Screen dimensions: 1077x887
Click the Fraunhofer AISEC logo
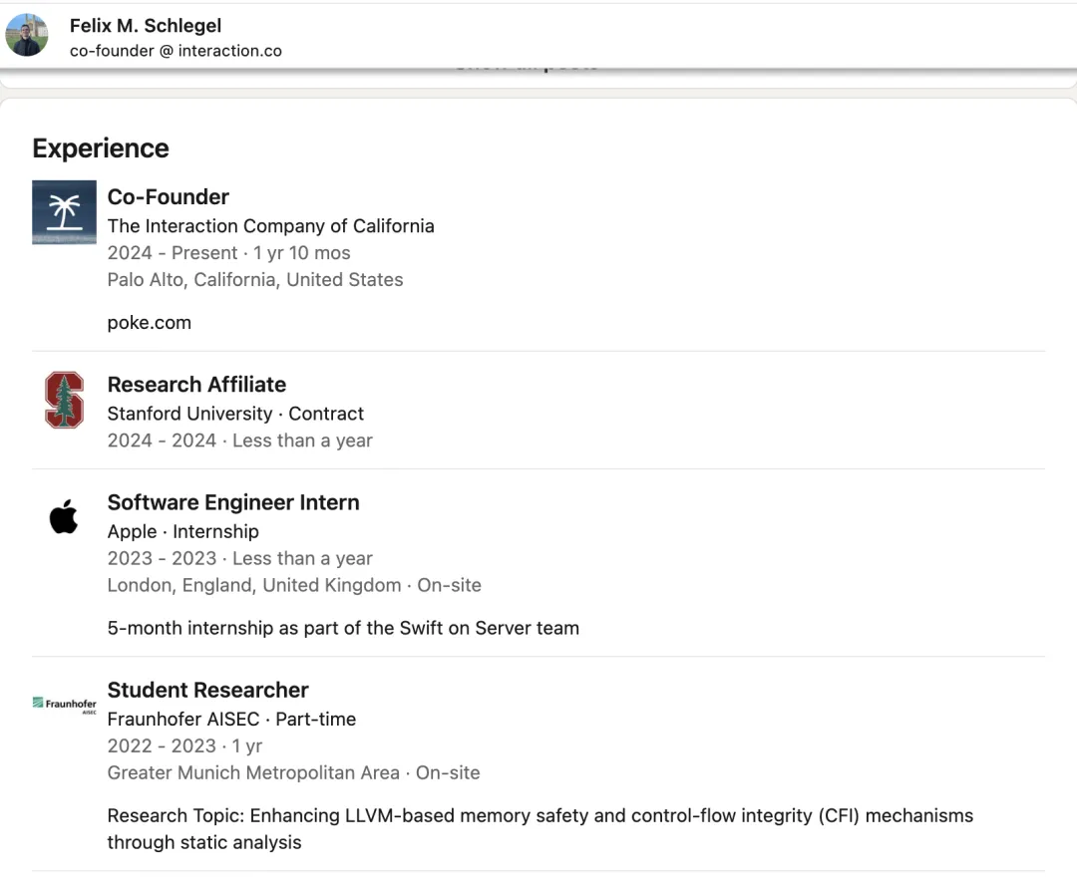point(64,705)
